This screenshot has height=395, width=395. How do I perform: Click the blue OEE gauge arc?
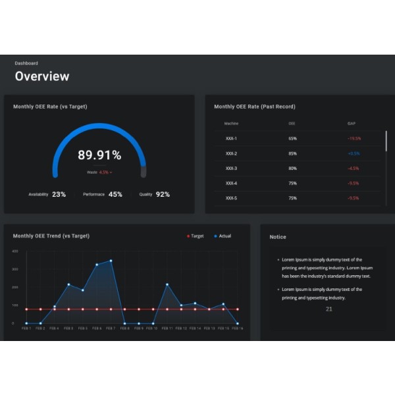tap(99, 126)
